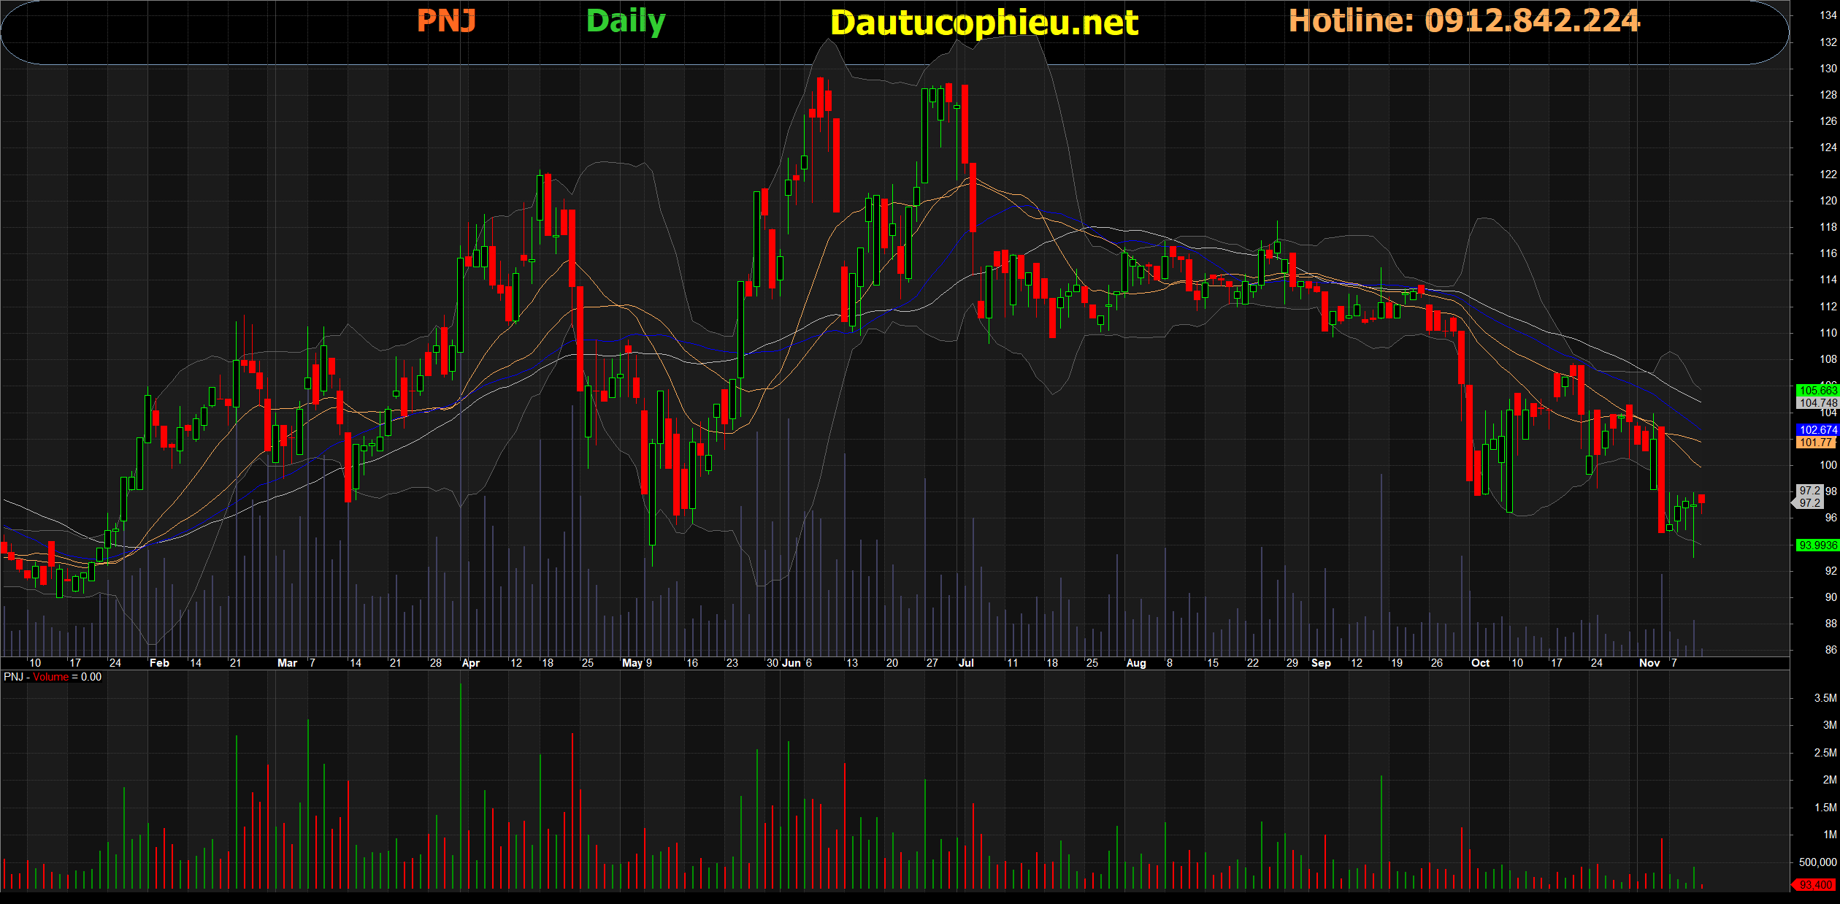The image size is (1840, 904).
Task: Click the 3.5M volume axis label
Action: (1825, 698)
